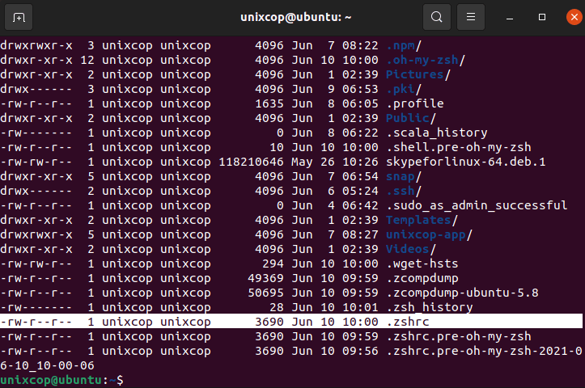Select .sudo_as_admin_successful file name
The height and width of the screenshot is (388, 585).
(x=477, y=206)
